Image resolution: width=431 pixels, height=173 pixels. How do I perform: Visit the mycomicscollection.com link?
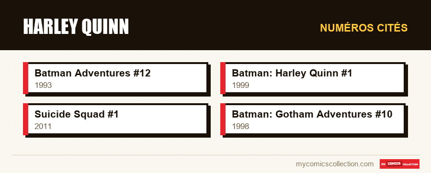335,164
